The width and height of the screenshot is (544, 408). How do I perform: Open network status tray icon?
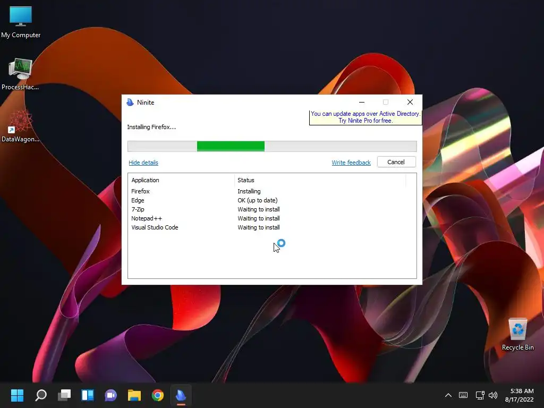tap(480, 395)
